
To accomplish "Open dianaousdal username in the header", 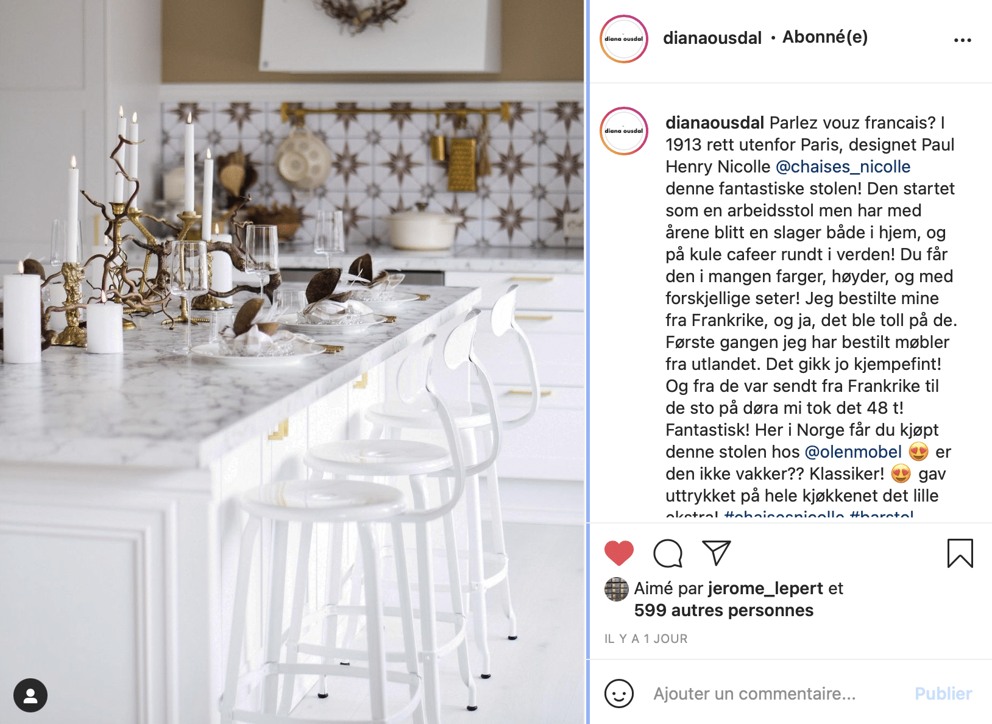I will 712,38.
